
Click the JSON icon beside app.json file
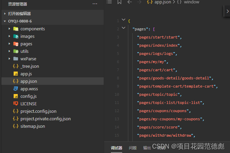[x=16, y=81]
